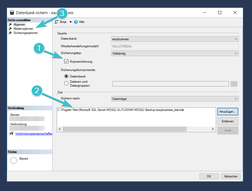Click the wrench icon beside Allgemein

point(10,24)
